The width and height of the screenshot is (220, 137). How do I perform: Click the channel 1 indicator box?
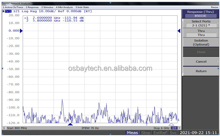click(x=4, y=128)
